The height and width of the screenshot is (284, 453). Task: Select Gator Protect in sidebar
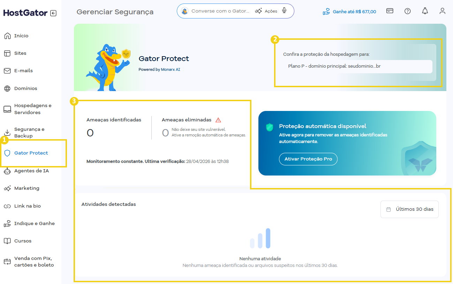tap(31, 153)
